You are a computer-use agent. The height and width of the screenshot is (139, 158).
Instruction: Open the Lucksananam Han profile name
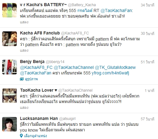39,118
